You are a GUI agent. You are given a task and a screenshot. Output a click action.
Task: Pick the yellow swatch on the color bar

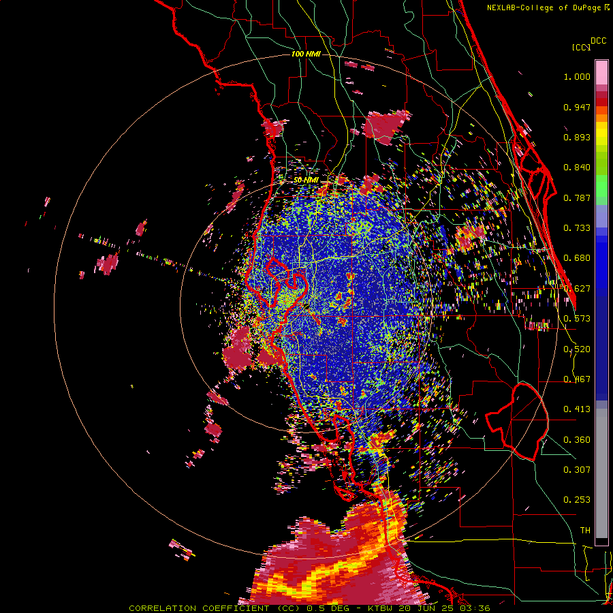click(x=601, y=133)
